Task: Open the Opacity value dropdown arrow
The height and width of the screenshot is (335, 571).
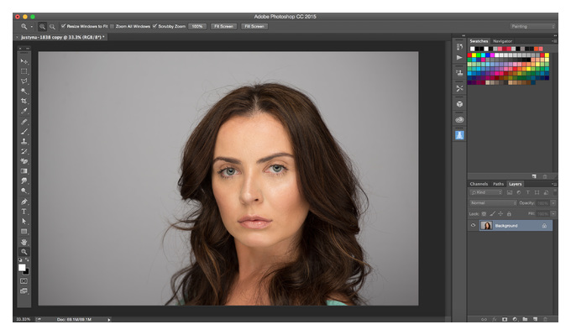Action: [553, 203]
